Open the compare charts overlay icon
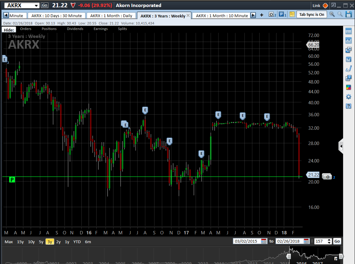The image size is (355, 264). click(x=349, y=50)
